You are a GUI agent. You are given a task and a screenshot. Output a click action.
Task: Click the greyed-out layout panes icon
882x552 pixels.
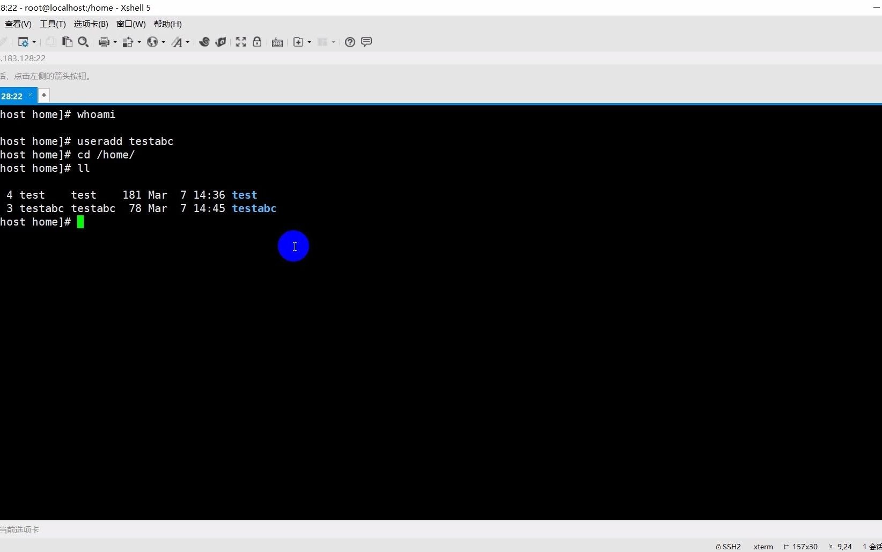click(322, 42)
